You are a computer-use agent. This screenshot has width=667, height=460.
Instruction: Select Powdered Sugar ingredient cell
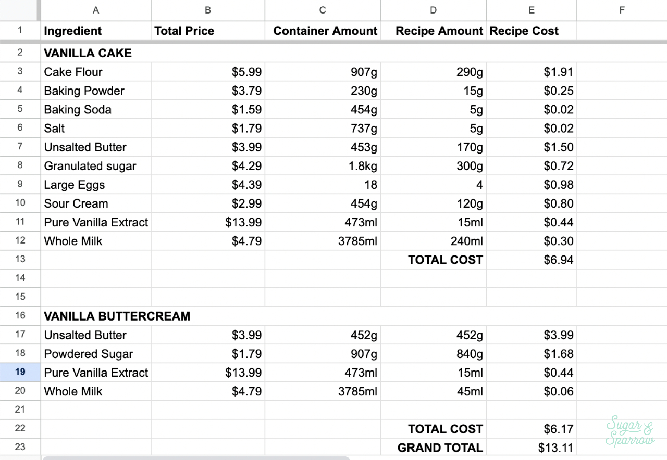pos(96,354)
